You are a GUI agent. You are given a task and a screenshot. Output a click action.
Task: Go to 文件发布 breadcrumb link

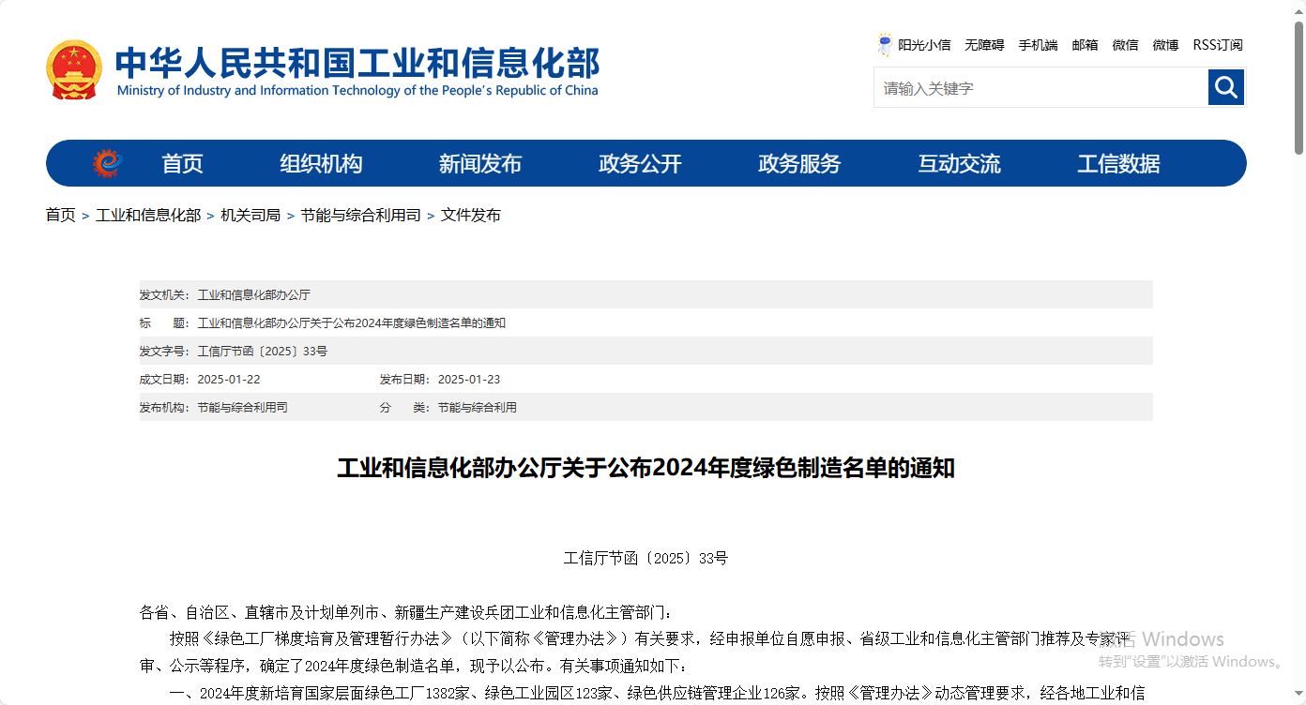471,215
